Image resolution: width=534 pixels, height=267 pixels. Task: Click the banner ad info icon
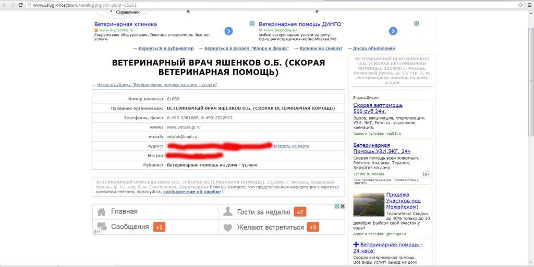[x=337, y=206]
